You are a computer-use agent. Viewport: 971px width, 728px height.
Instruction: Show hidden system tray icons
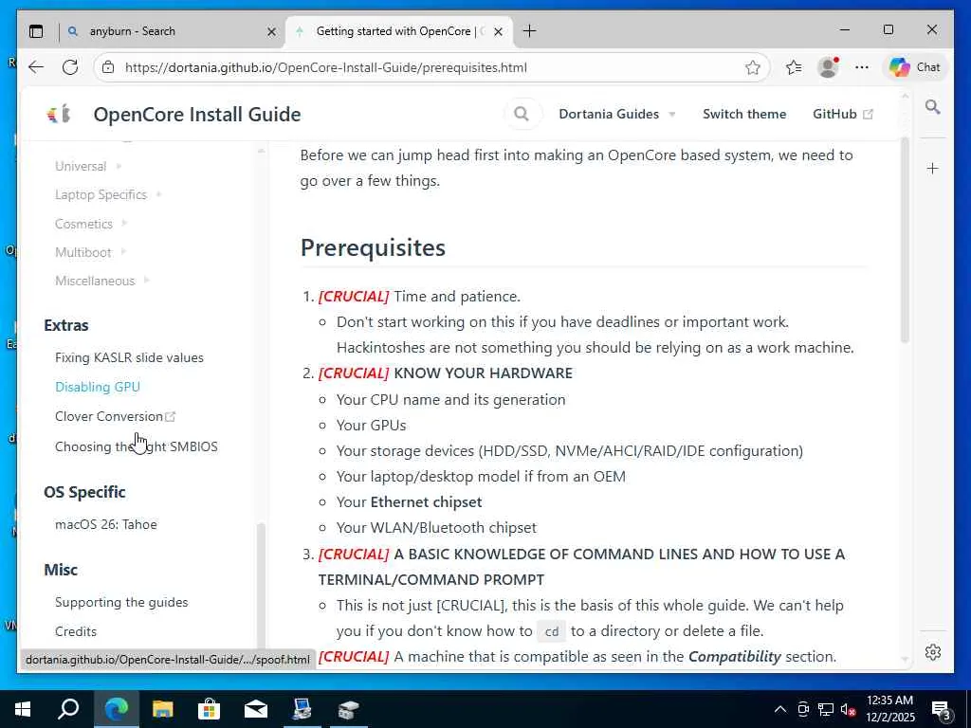tap(780, 709)
